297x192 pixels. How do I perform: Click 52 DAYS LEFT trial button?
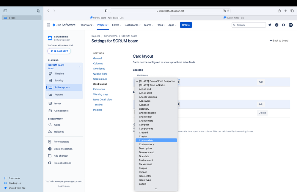click(x=59, y=51)
